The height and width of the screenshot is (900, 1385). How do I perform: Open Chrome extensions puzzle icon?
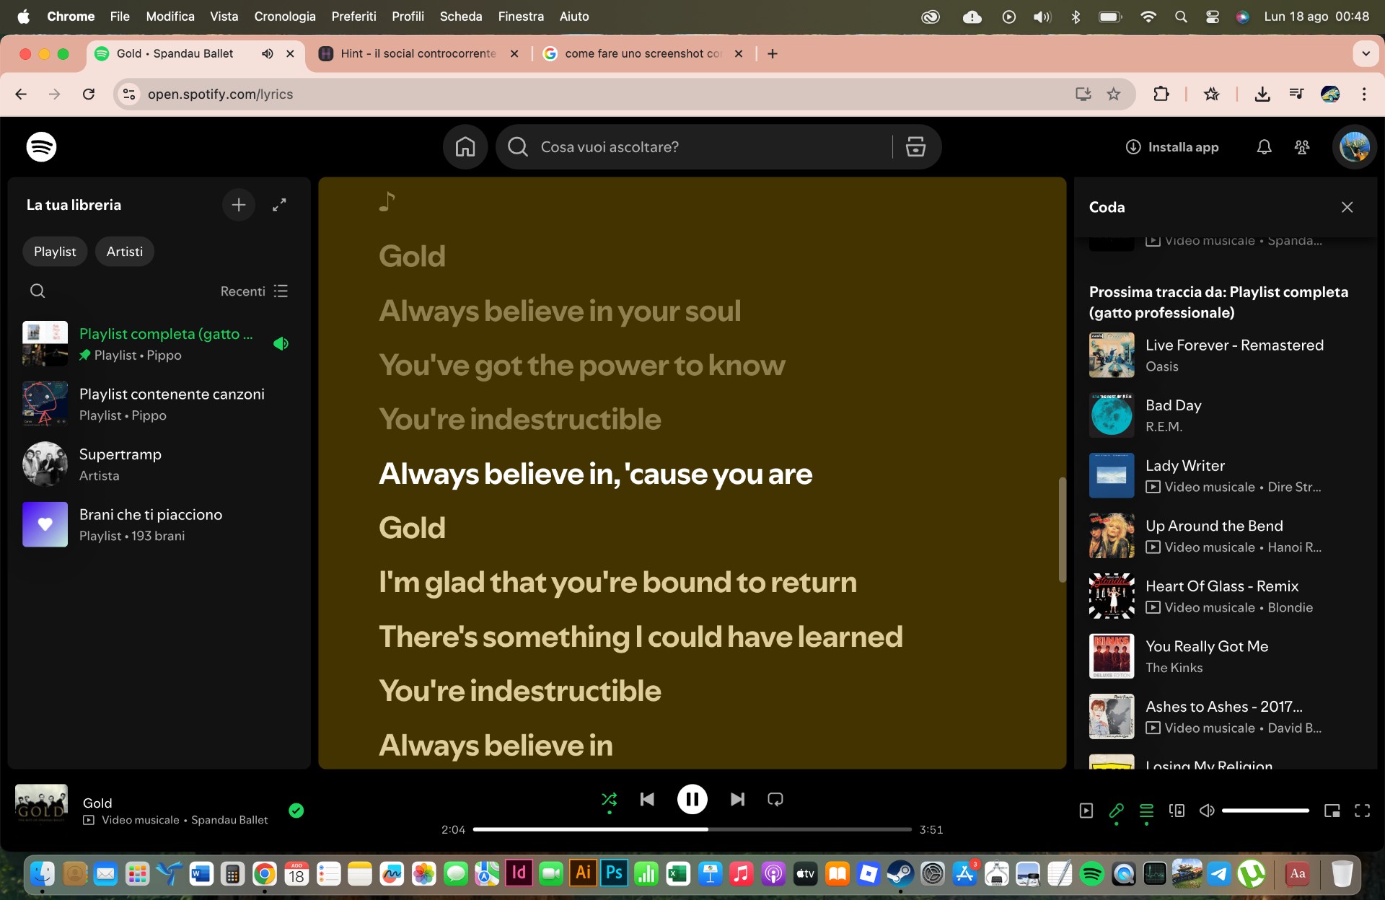coord(1161,94)
